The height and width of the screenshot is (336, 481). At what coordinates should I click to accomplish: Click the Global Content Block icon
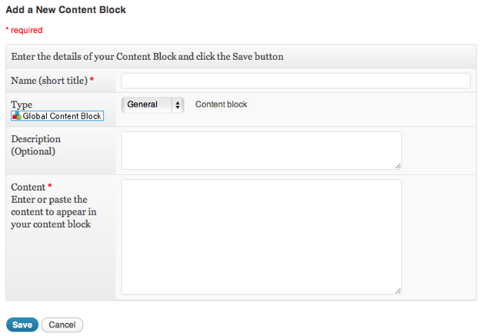click(x=16, y=116)
